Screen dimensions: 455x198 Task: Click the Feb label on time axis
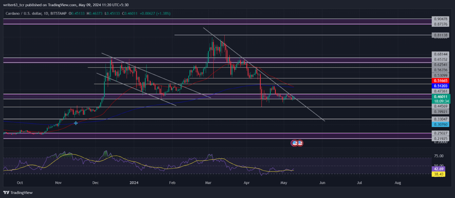172,182
